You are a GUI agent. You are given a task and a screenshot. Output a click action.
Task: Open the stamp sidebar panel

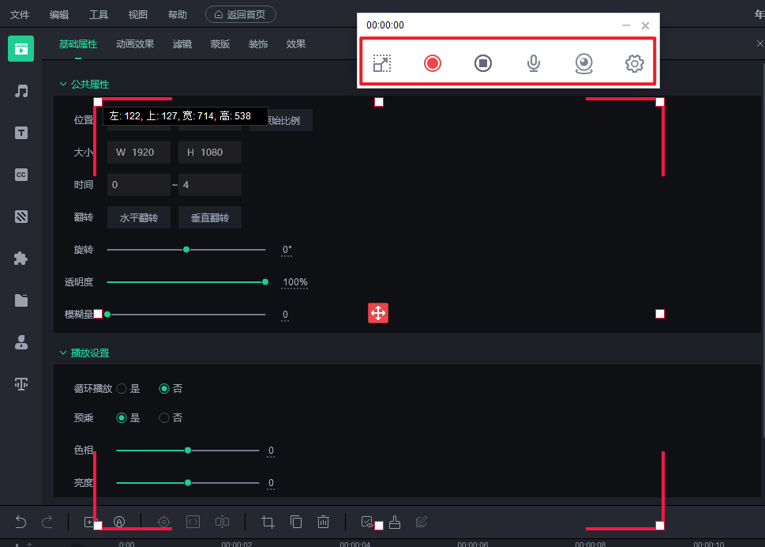[x=21, y=342]
